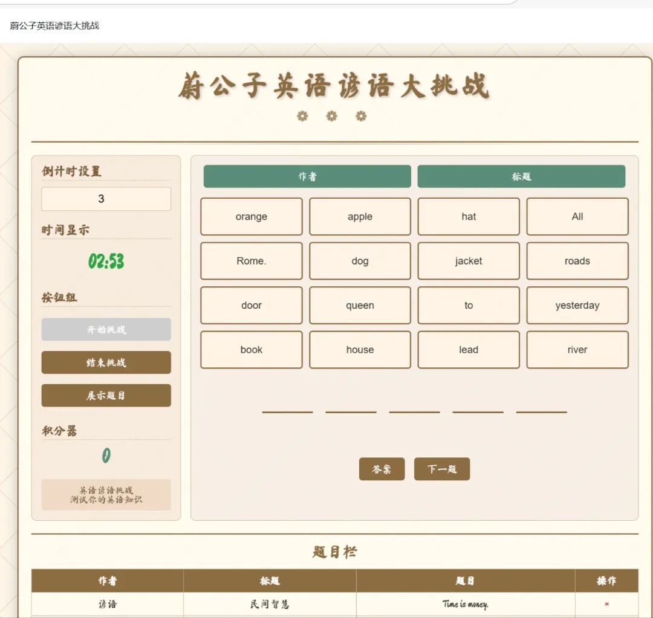This screenshot has width=653, height=618.
Task: Select the word card "roads"
Action: click(577, 261)
